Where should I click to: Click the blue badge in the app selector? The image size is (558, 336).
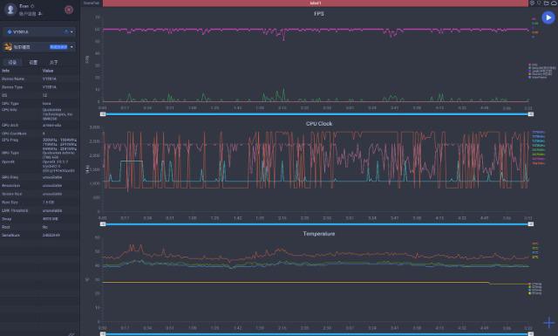58,47
